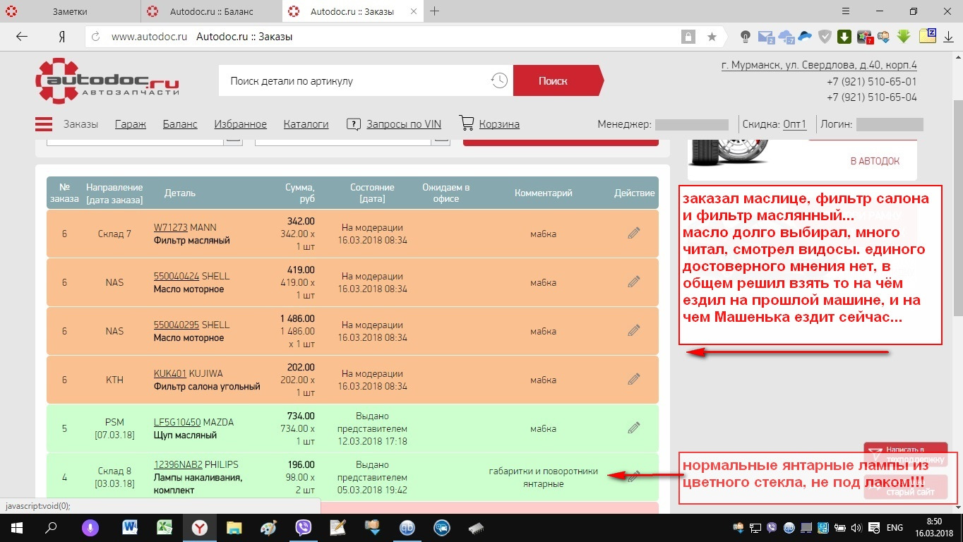Reload page using the refresh icon
The height and width of the screenshot is (542, 963).
(x=96, y=37)
